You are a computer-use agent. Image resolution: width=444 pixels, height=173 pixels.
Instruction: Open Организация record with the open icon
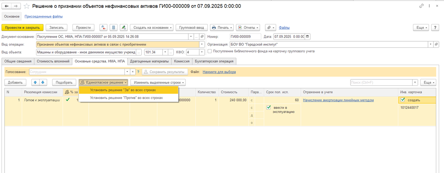[436, 44]
